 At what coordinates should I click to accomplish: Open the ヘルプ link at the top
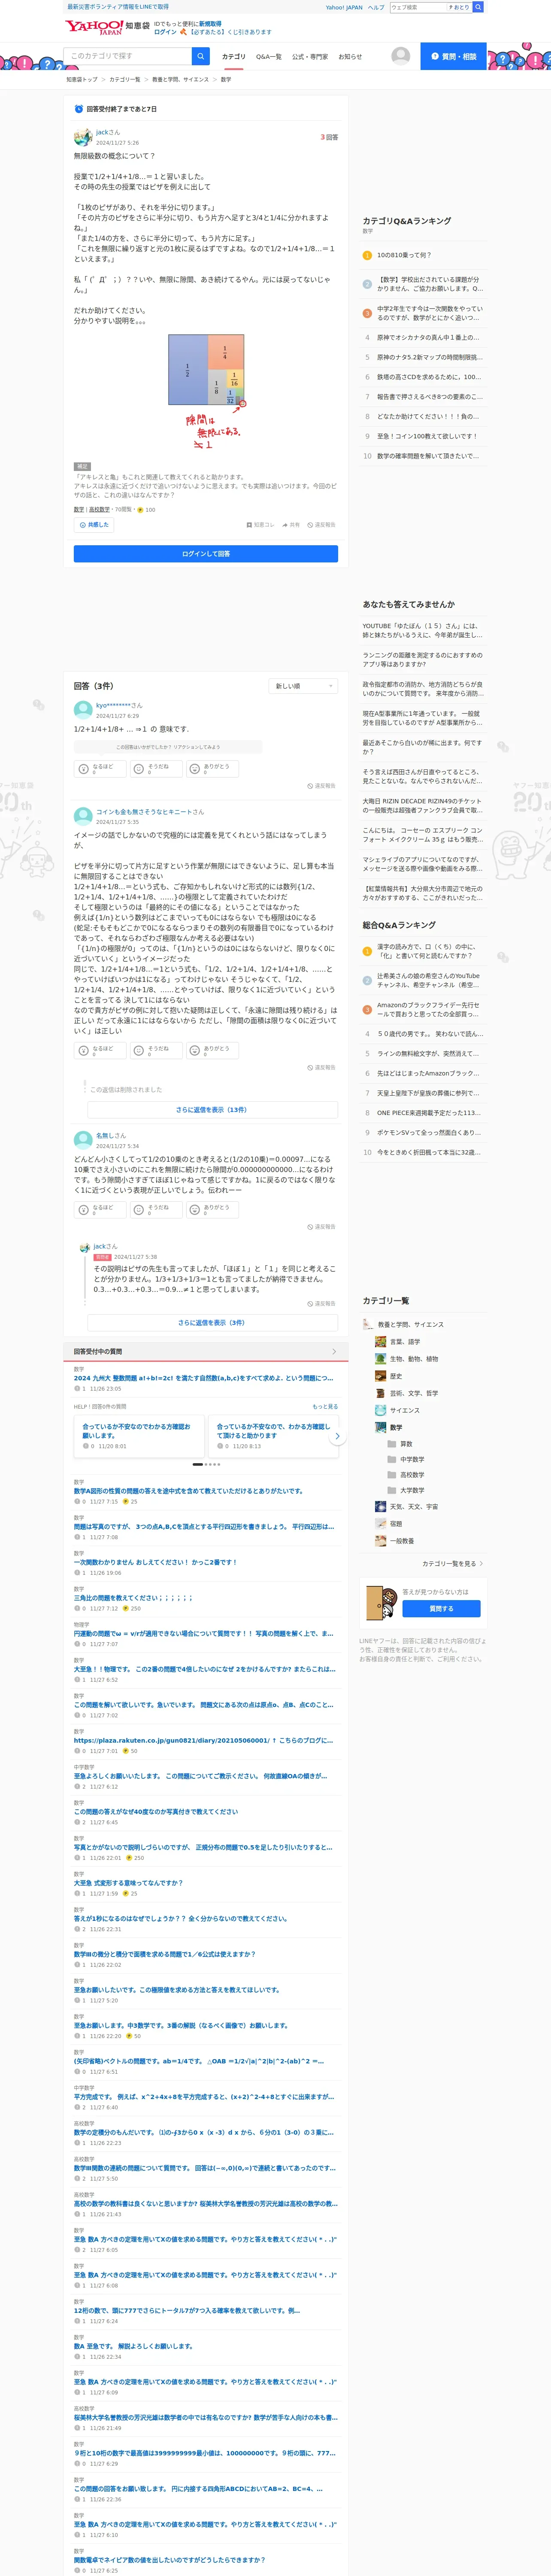[x=376, y=7]
